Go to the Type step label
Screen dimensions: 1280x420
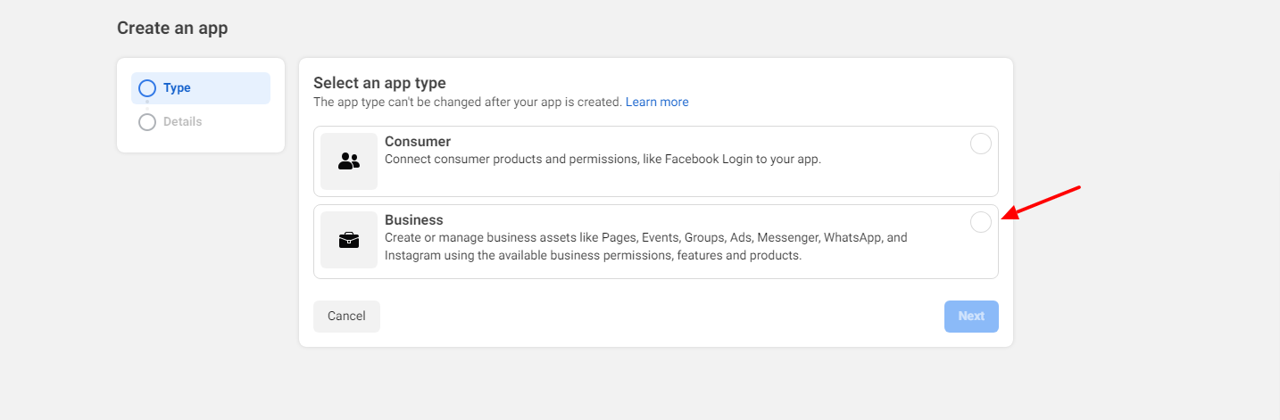(177, 88)
